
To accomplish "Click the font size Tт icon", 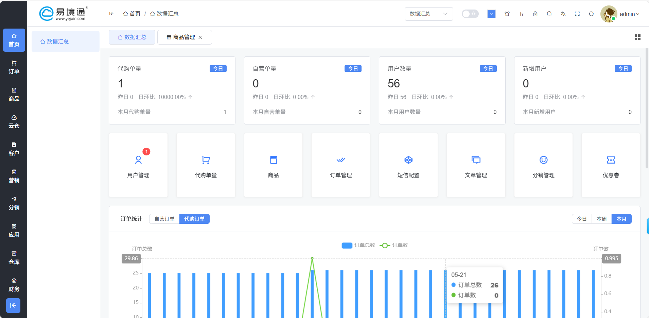I will 521,14.
